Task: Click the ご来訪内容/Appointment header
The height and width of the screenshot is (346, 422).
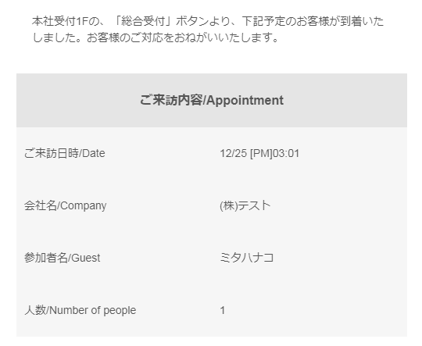Action: pos(212,100)
